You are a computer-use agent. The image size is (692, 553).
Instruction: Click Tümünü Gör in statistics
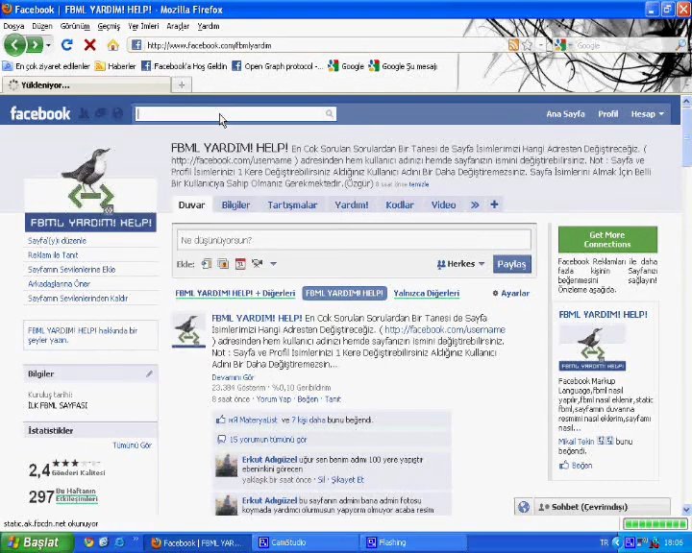point(132,445)
